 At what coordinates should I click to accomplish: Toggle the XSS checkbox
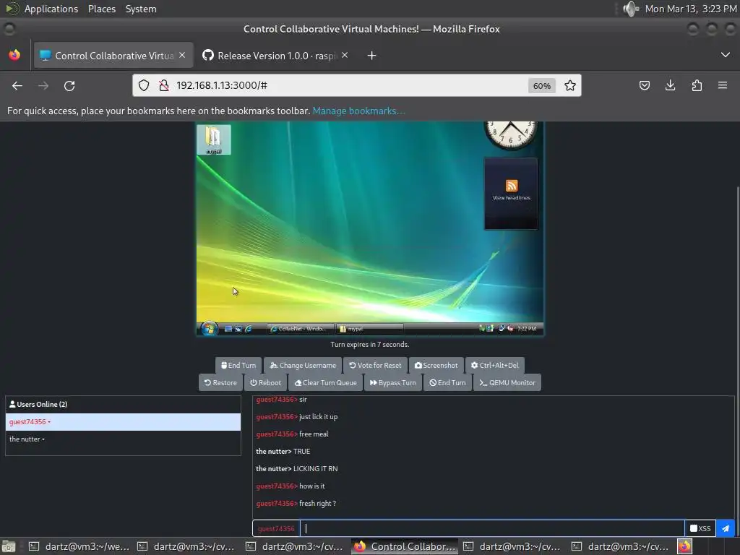tap(693, 528)
